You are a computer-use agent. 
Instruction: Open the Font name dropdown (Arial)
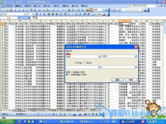pos(25,14)
